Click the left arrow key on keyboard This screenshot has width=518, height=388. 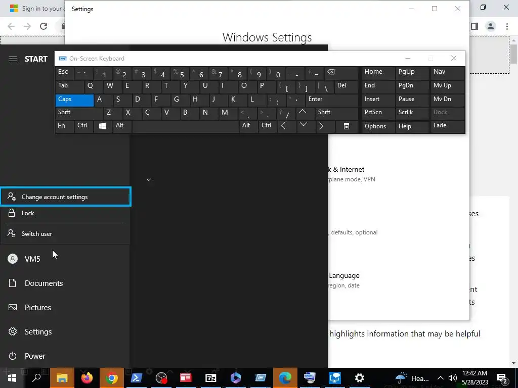287,126
